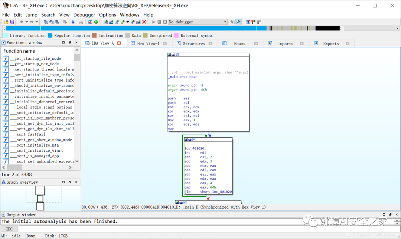
Task: Open the Debugger menu
Action: (84, 15)
